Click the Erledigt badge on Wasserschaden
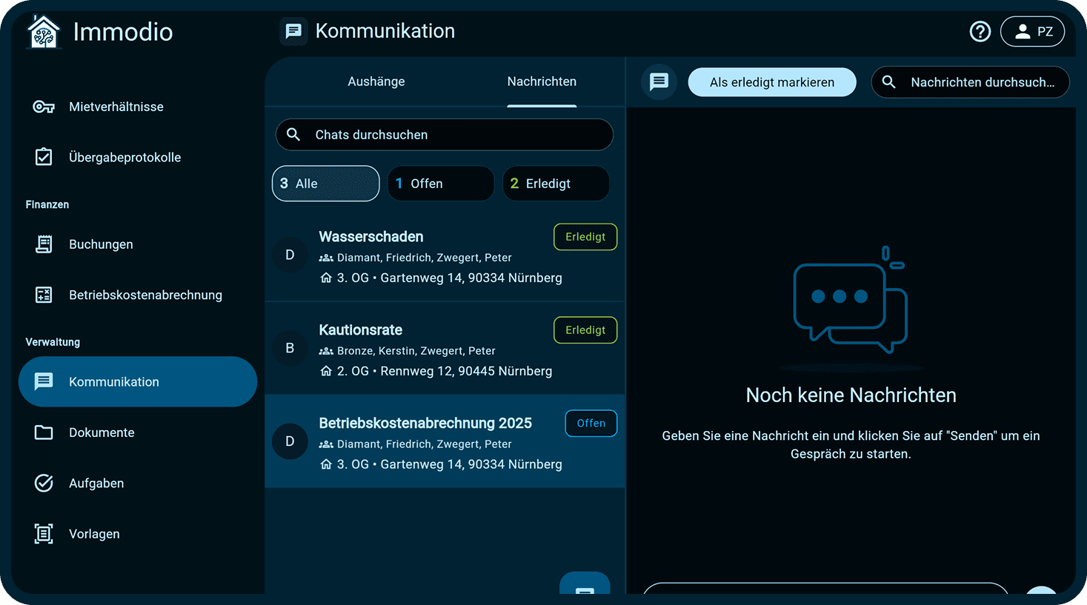This screenshot has width=1087, height=605. pyautogui.click(x=585, y=237)
